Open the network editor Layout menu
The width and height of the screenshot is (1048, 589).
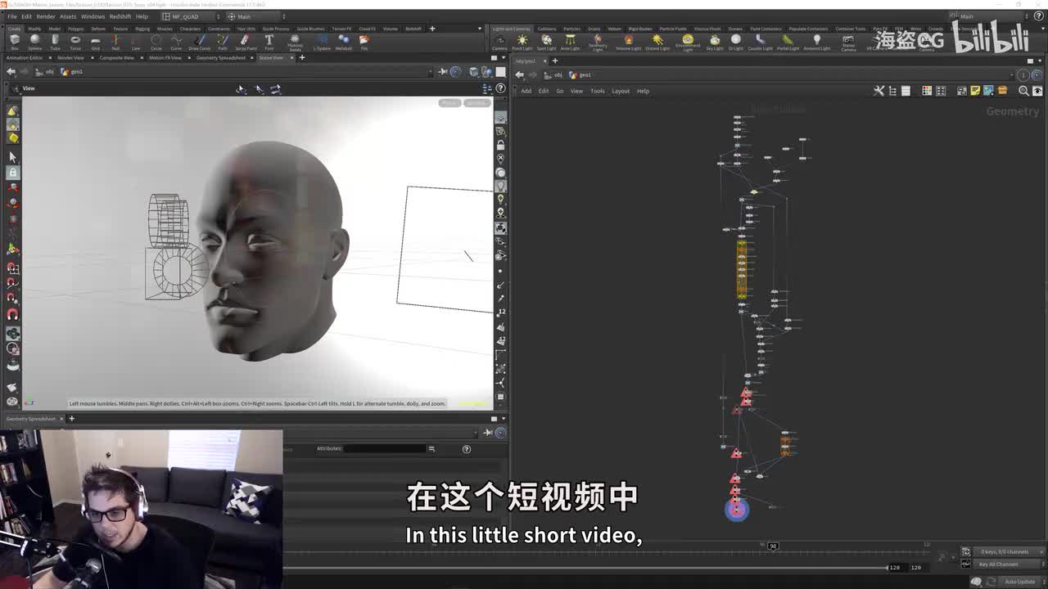click(x=621, y=91)
